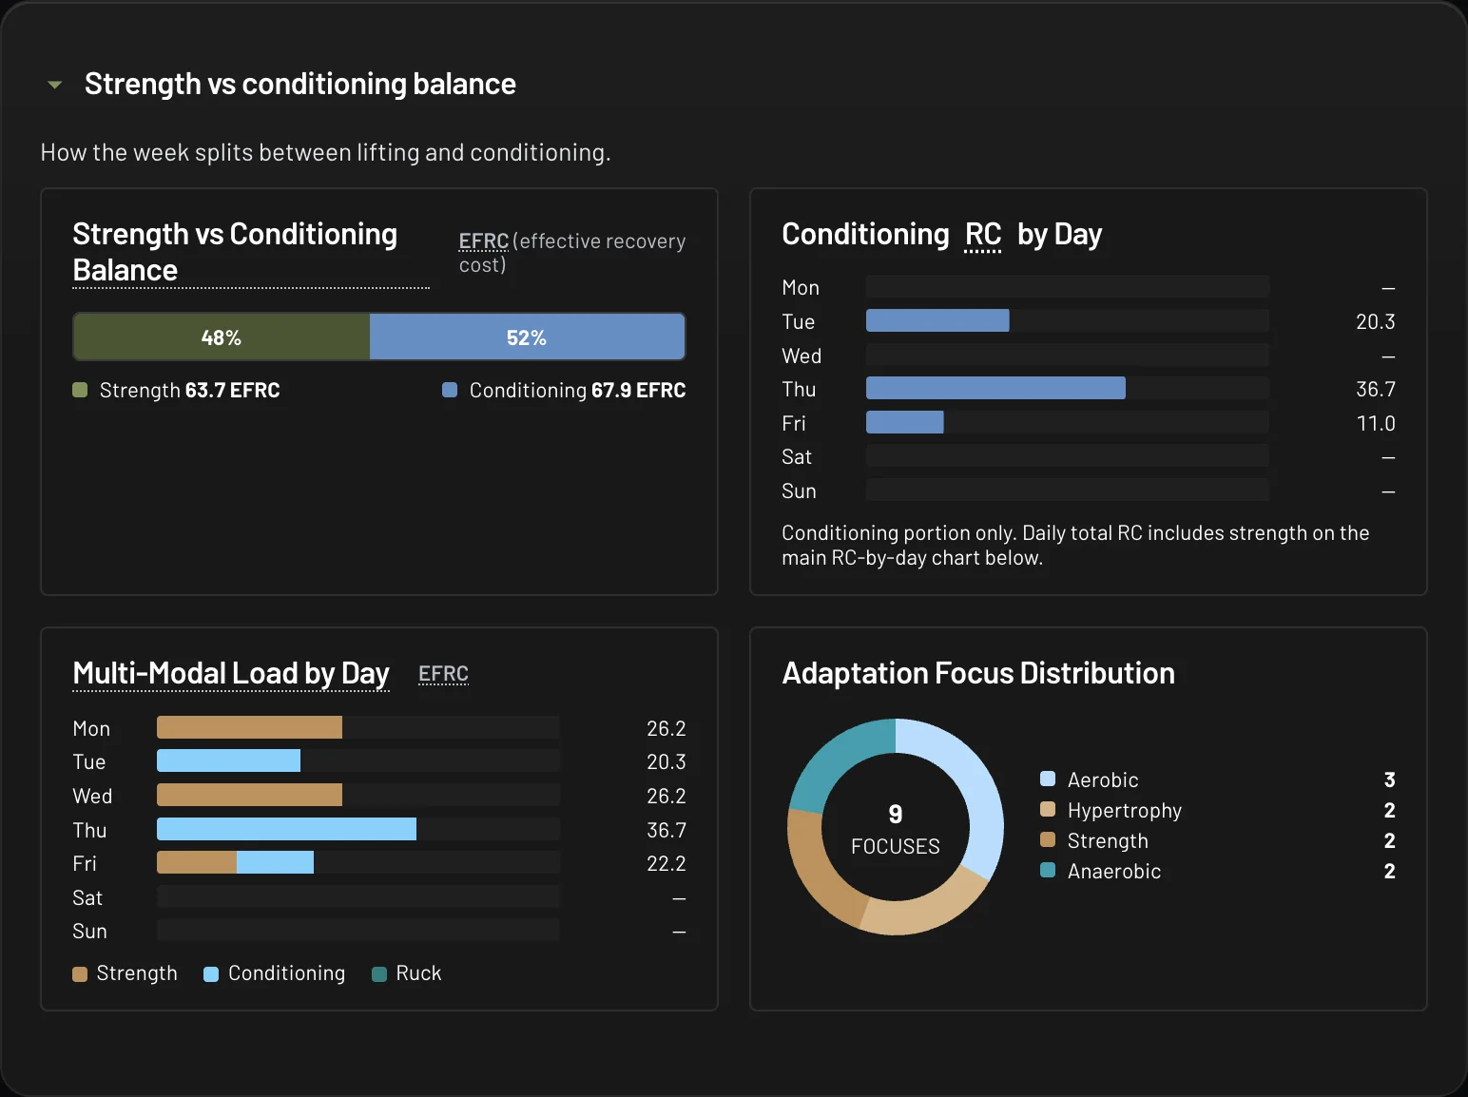The width and height of the screenshot is (1468, 1097).
Task: Click the 11.0 value in Conditioning RC by Day
Action: (1376, 424)
